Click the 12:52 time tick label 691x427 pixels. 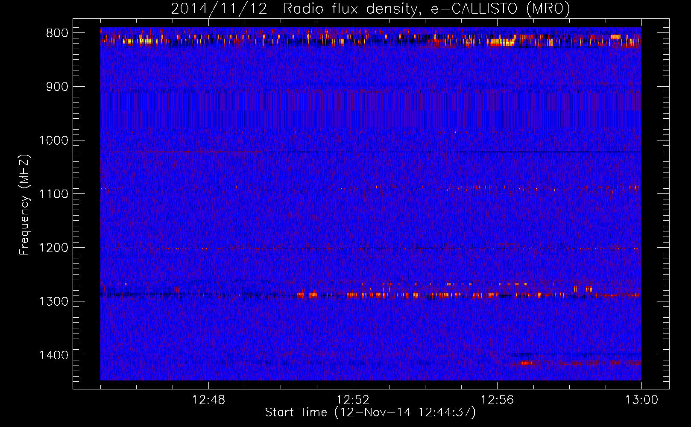[353, 400]
